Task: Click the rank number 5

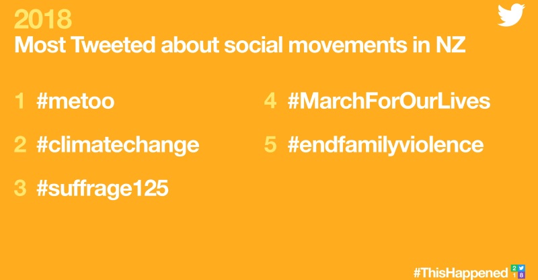Action: click(x=270, y=144)
